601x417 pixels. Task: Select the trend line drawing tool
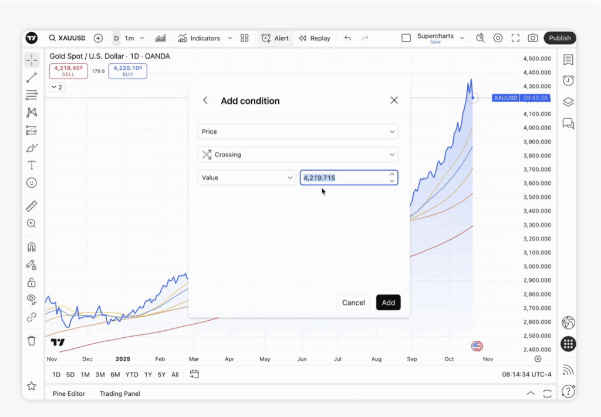32,77
